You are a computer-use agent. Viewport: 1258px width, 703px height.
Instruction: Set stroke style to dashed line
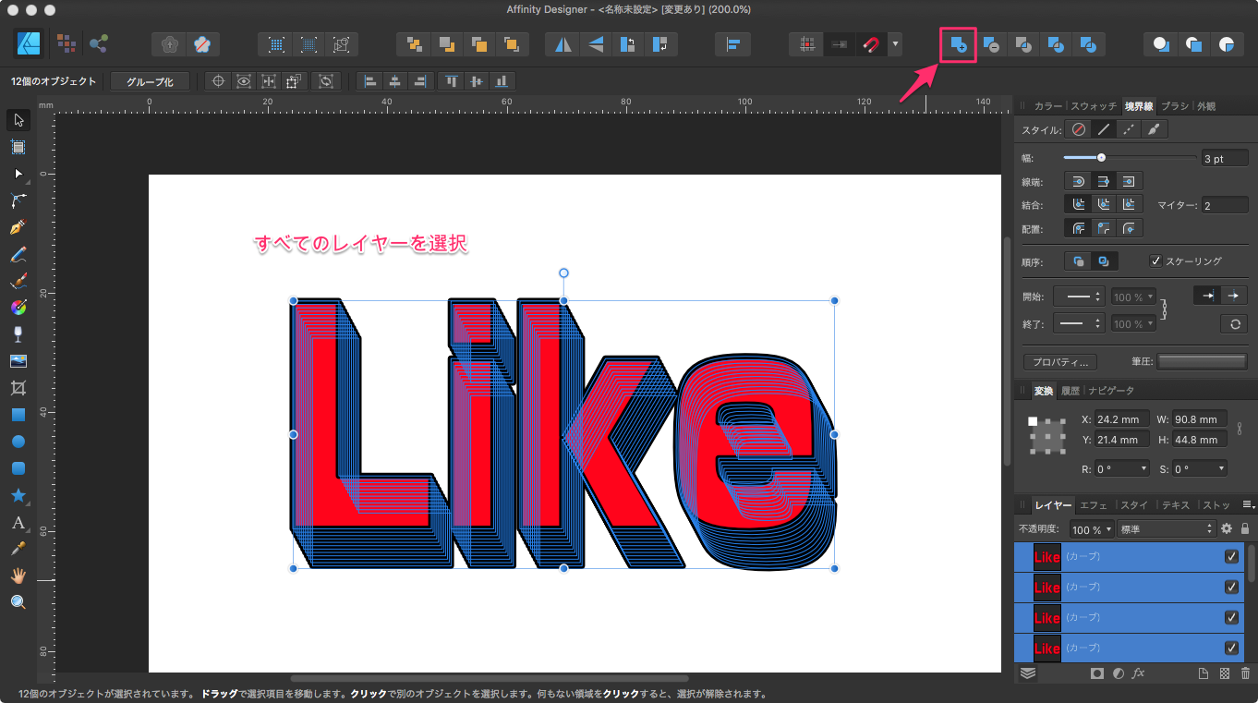pyautogui.click(x=1130, y=130)
